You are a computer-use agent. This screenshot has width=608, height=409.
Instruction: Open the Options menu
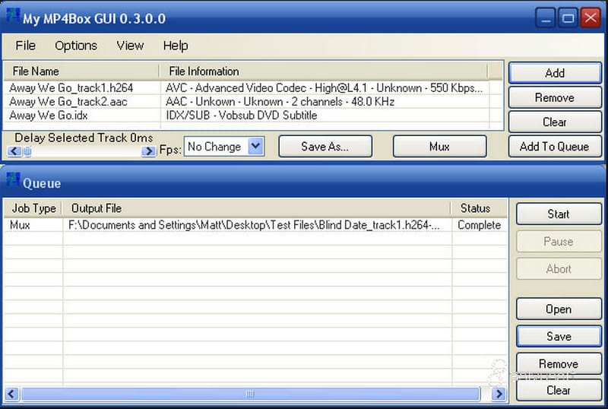(x=76, y=46)
